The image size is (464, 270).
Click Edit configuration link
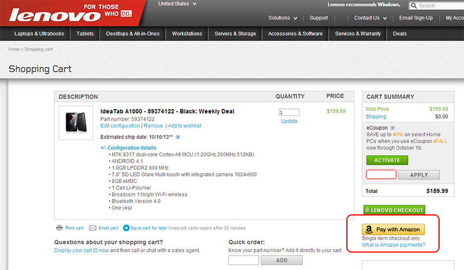120,126
